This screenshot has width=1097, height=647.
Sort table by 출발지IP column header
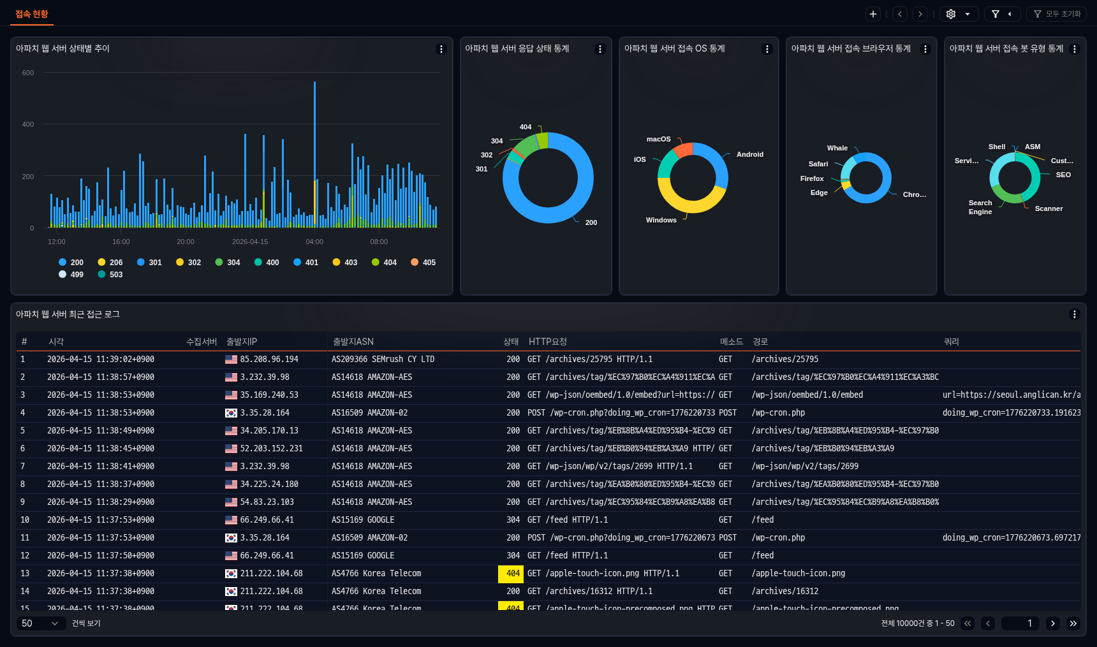pos(242,342)
